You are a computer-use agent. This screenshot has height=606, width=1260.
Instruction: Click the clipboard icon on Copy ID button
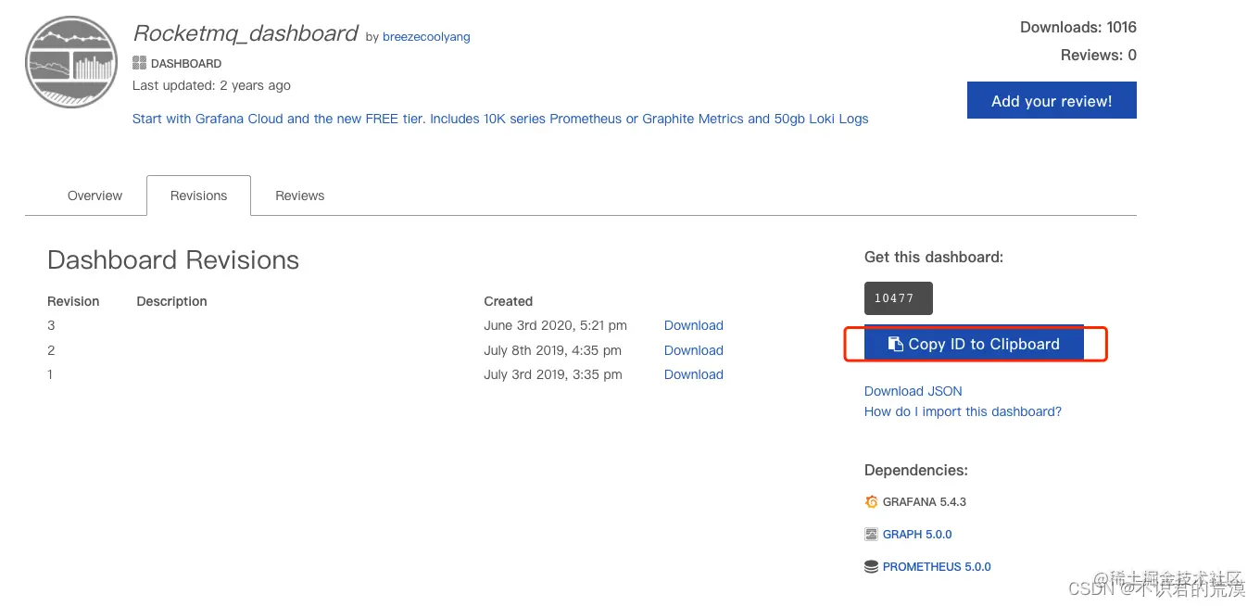click(x=895, y=344)
